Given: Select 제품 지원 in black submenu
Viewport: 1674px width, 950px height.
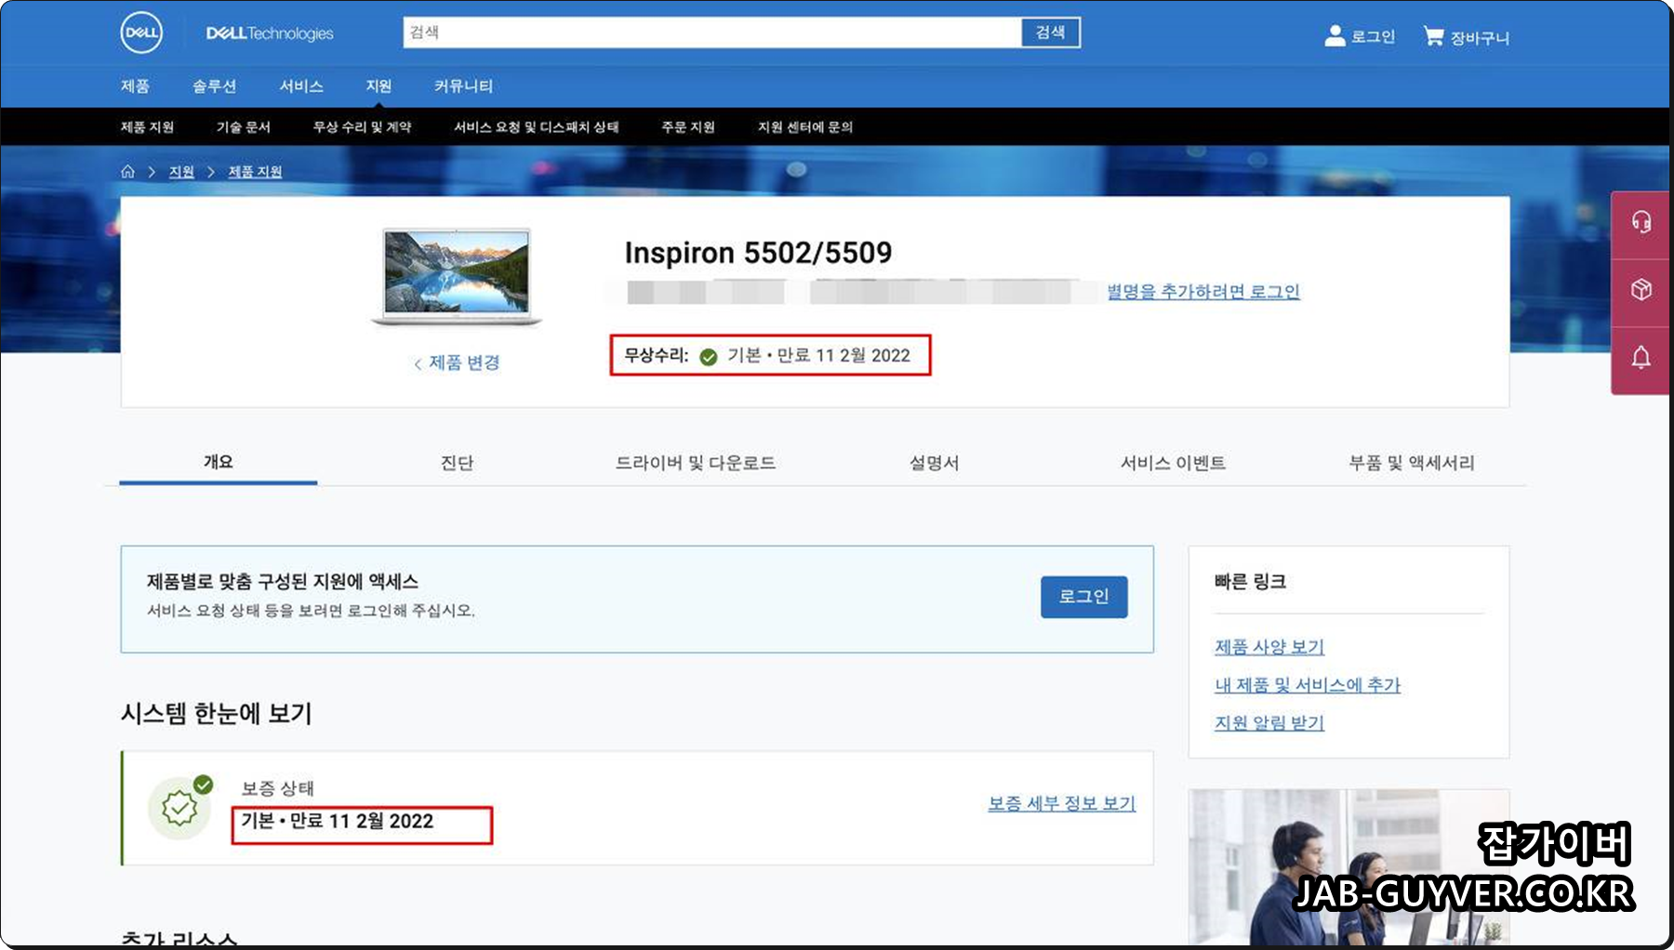Looking at the screenshot, I should coord(147,127).
